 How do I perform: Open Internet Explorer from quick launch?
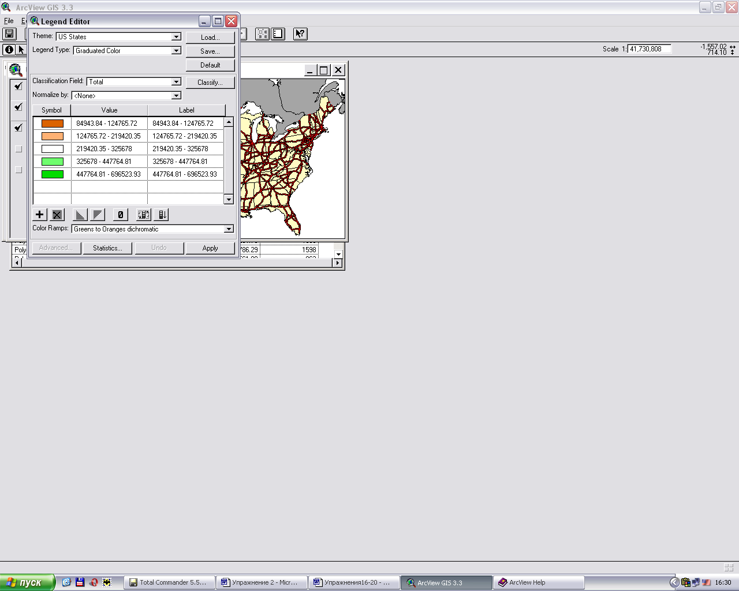pos(66,582)
